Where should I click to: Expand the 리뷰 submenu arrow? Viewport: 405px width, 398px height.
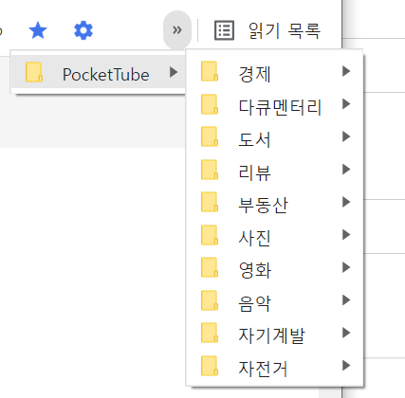(x=346, y=170)
